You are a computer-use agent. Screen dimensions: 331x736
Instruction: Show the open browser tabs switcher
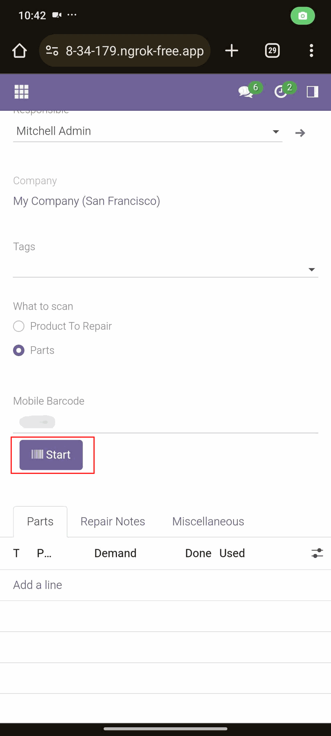pos(272,51)
